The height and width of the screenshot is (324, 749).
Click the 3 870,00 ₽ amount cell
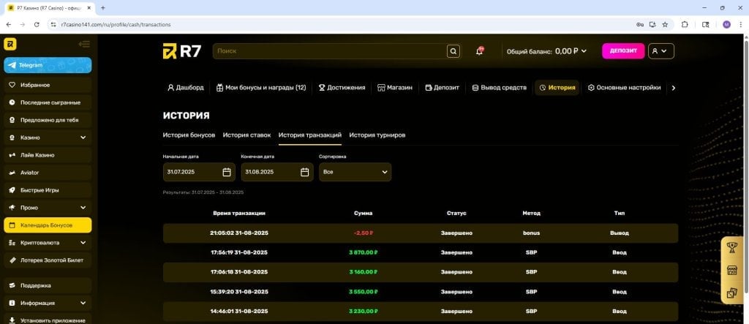[364, 253]
